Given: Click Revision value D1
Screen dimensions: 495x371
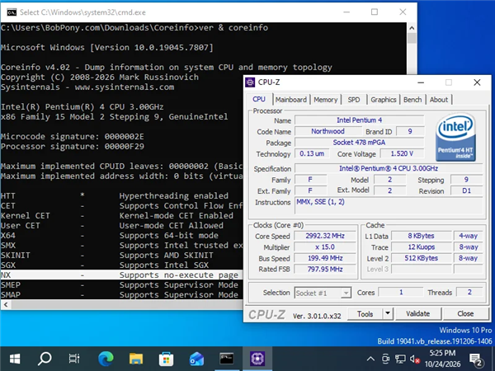Looking at the screenshot, I should tap(466, 191).
